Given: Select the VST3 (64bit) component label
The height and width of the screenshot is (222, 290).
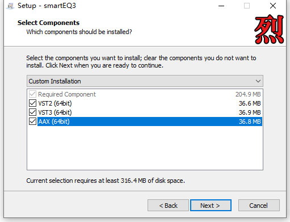Looking at the screenshot, I should [55, 112].
